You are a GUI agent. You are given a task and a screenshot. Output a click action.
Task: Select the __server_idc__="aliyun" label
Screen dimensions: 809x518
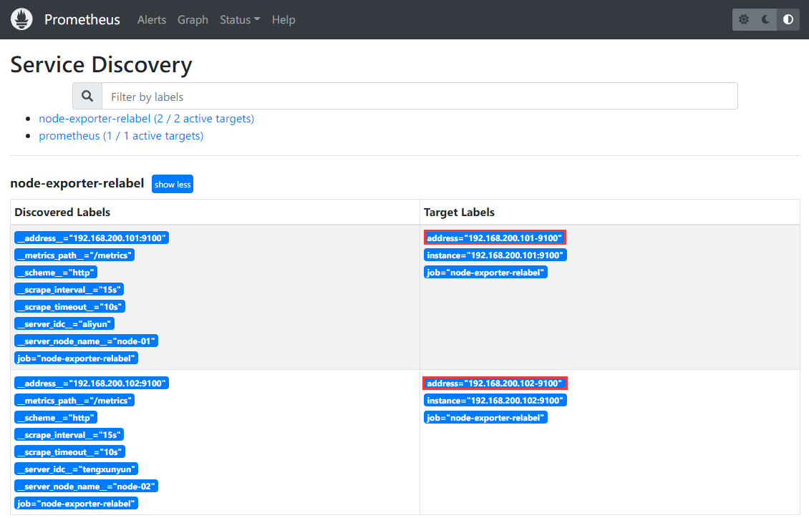click(64, 323)
